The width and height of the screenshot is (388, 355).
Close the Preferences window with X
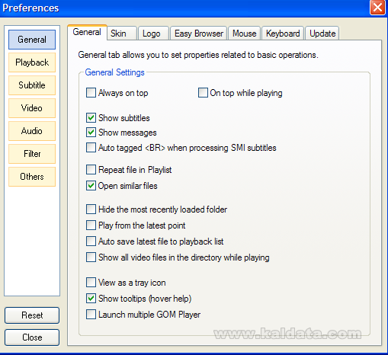pyautogui.click(x=377, y=8)
